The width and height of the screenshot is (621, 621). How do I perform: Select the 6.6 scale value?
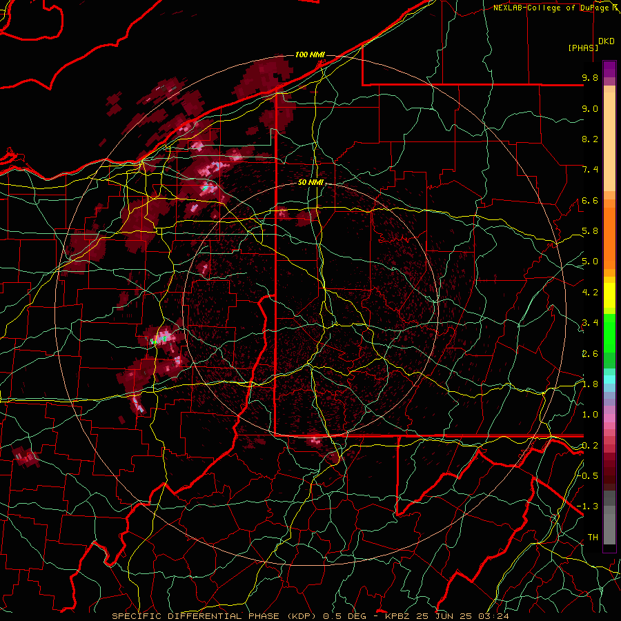590,200
